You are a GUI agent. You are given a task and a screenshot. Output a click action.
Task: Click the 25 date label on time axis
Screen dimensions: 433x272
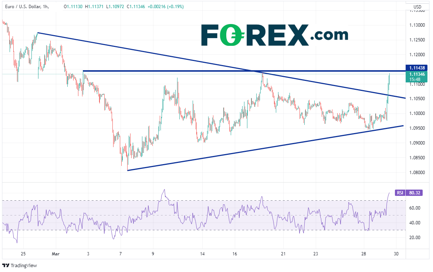pos(23,254)
